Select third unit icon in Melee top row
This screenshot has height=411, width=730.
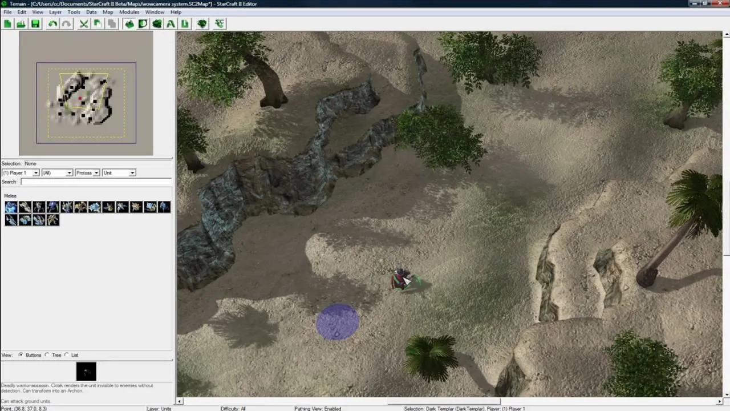tap(39, 207)
